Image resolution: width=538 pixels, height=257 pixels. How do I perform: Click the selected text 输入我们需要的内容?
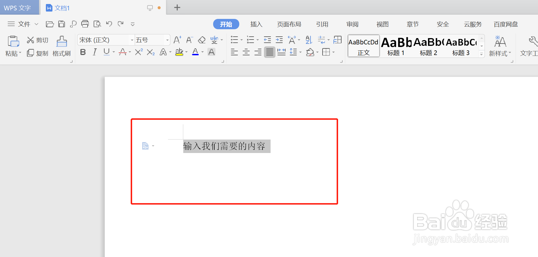[x=224, y=146]
